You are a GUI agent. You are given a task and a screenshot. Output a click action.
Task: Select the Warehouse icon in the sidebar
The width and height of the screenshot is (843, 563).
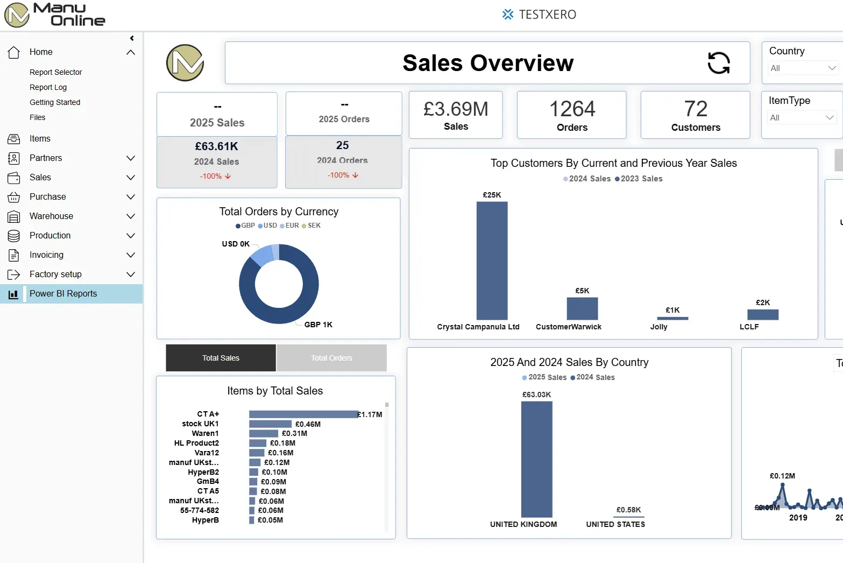point(13,216)
